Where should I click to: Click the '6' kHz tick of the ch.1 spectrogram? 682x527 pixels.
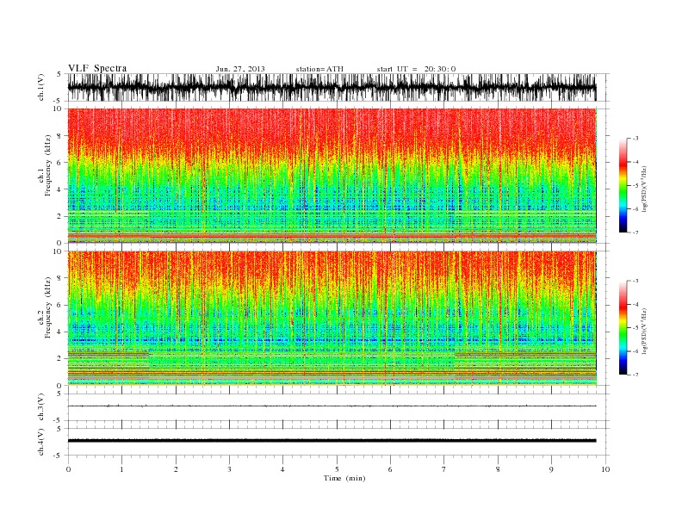59,163
